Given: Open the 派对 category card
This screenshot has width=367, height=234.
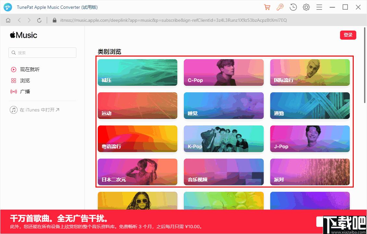Looking at the screenshot, I should coord(310,172).
